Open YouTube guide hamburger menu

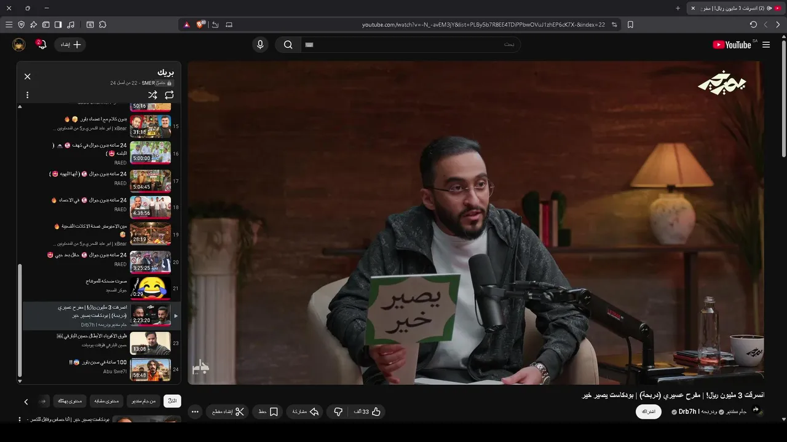pos(766,45)
